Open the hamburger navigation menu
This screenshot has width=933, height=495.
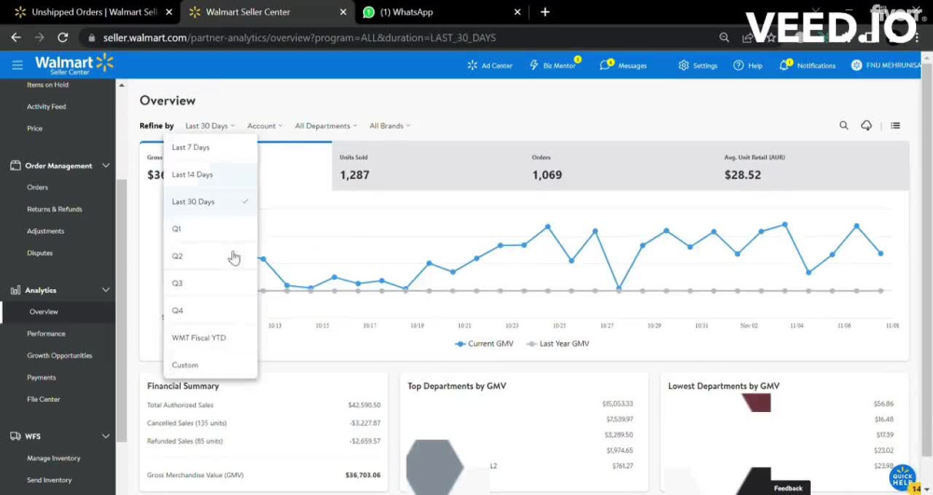pos(17,64)
